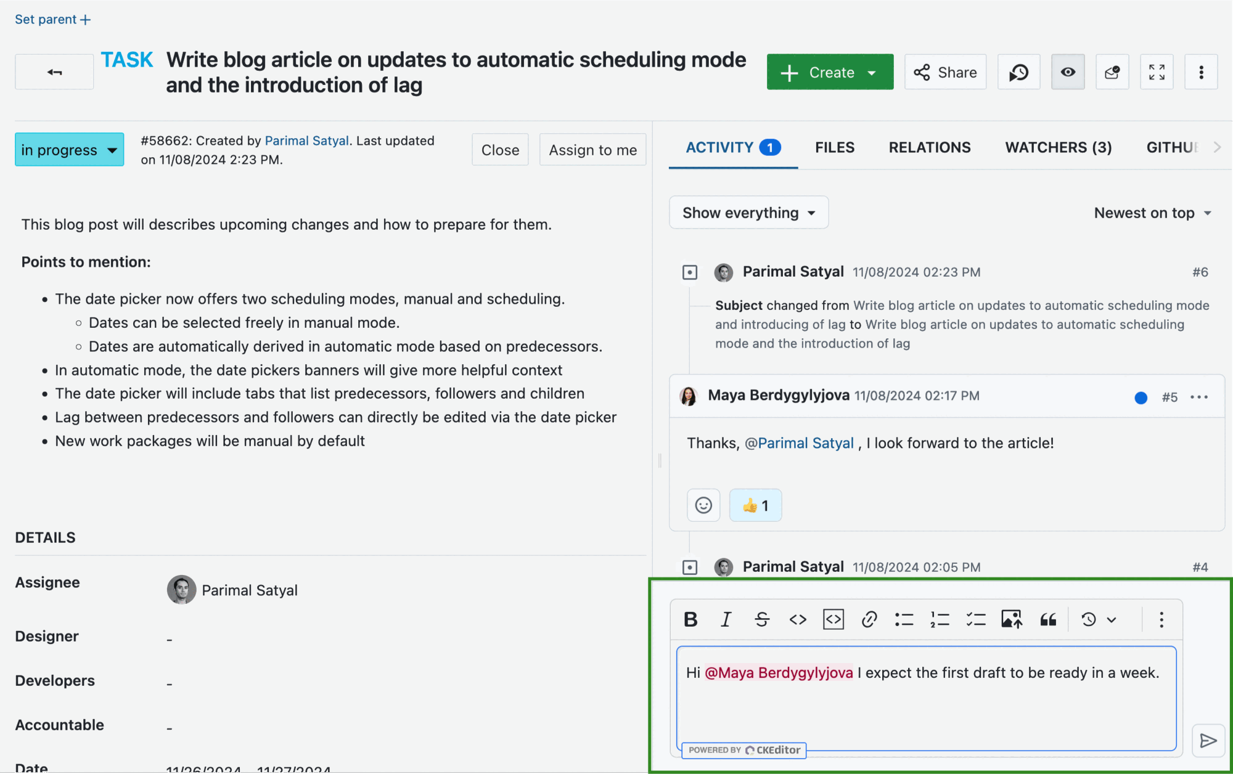
Task: Apply strikethrough formatting to comment text
Action: tap(762, 619)
